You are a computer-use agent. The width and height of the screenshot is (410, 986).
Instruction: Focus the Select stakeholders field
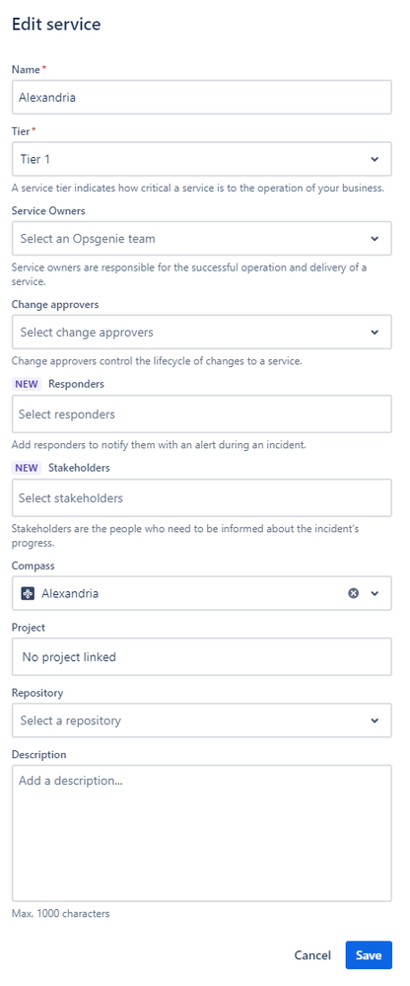(201, 498)
